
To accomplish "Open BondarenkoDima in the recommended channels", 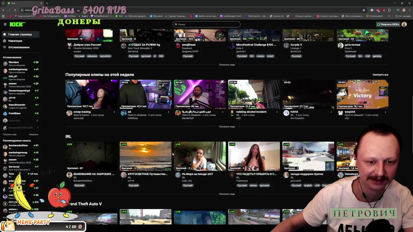I will (20, 147).
